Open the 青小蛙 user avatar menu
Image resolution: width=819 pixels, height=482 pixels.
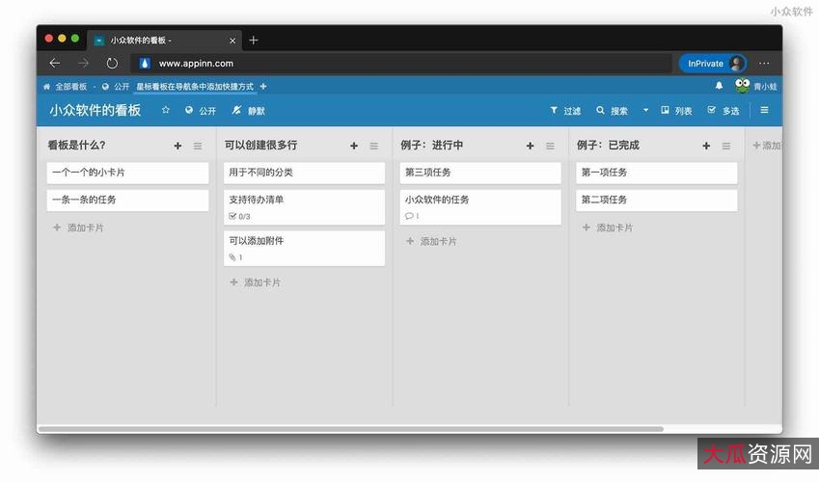pyautogui.click(x=755, y=86)
